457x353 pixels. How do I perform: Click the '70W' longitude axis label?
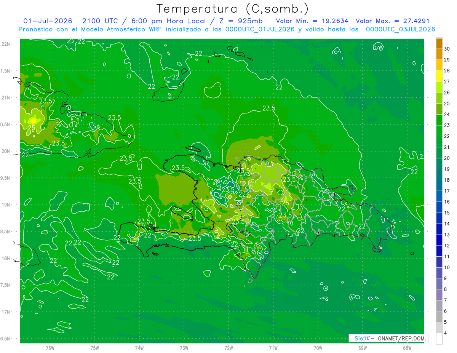tap(318, 348)
